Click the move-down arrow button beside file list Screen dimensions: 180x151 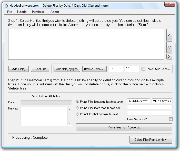[x=169, y=47]
